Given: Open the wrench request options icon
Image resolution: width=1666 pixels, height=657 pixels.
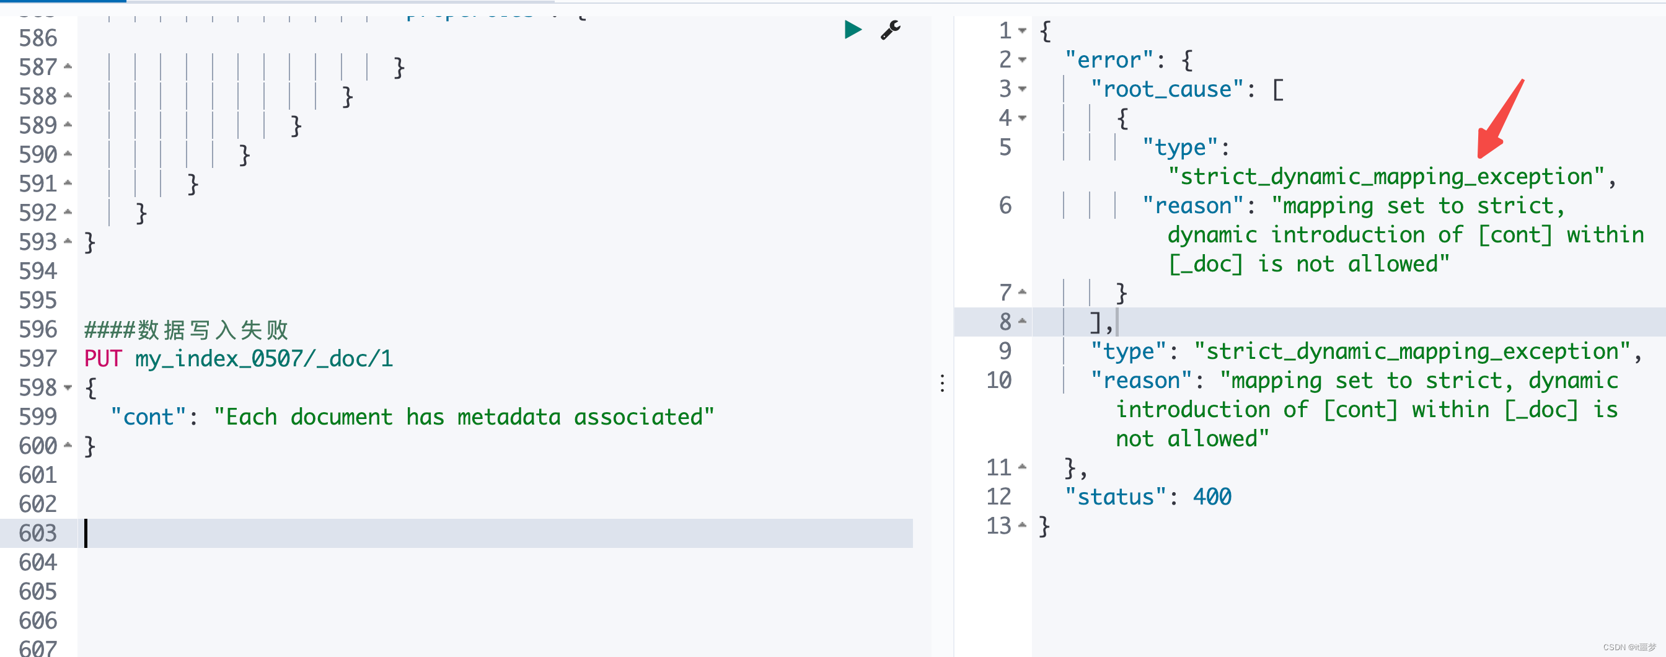Looking at the screenshot, I should click(891, 30).
